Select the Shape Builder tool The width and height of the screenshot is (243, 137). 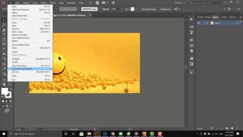(4, 59)
